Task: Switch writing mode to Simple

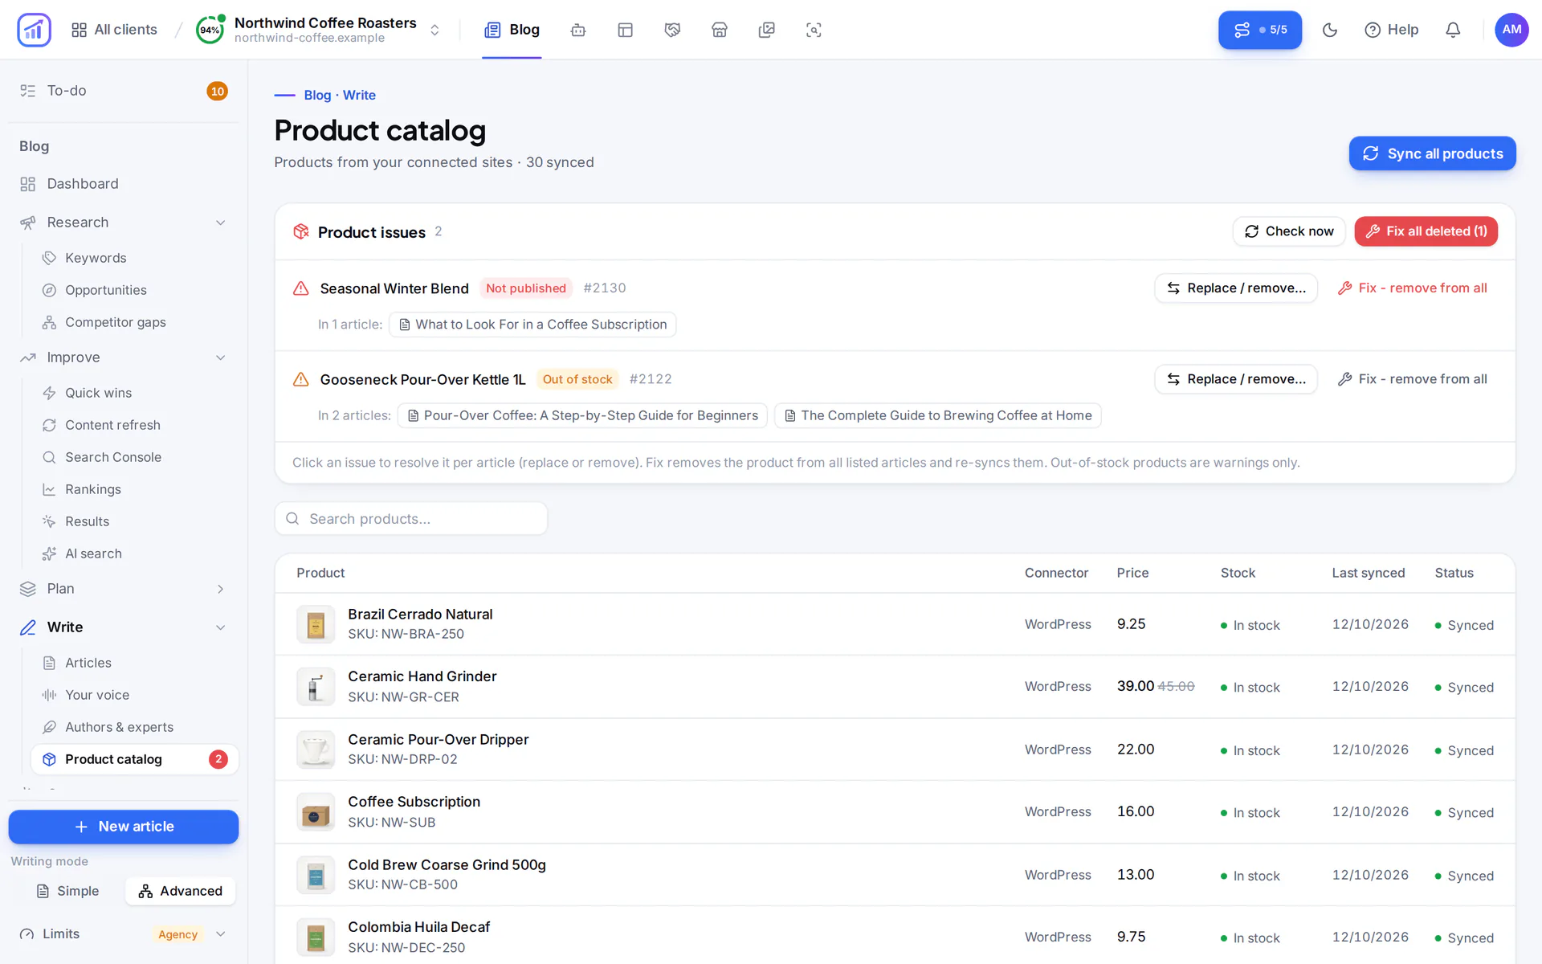Action: (68, 891)
